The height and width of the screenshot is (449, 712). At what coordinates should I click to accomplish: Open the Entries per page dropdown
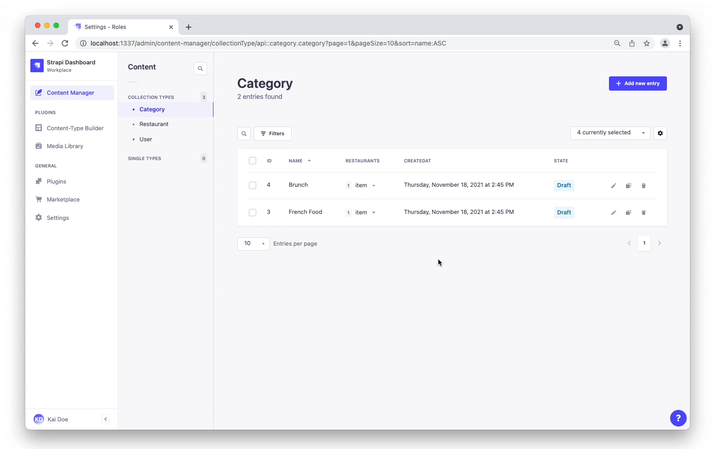coord(253,244)
